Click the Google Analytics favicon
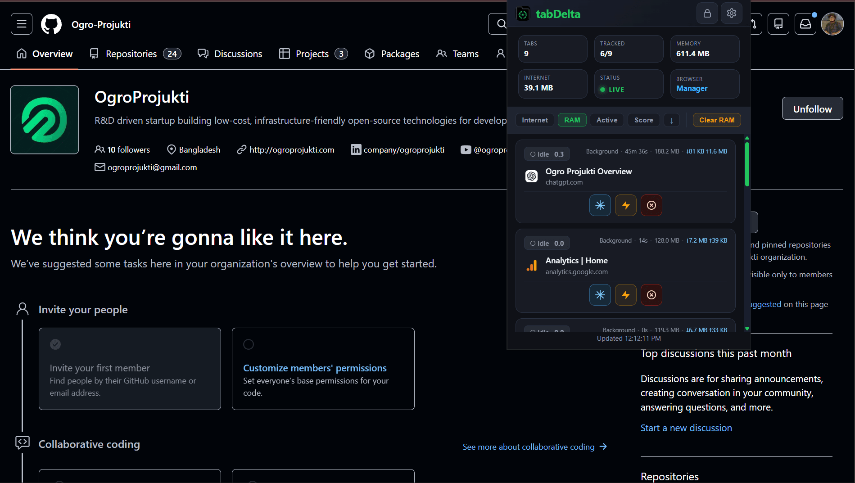855x483 pixels. pos(532,266)
